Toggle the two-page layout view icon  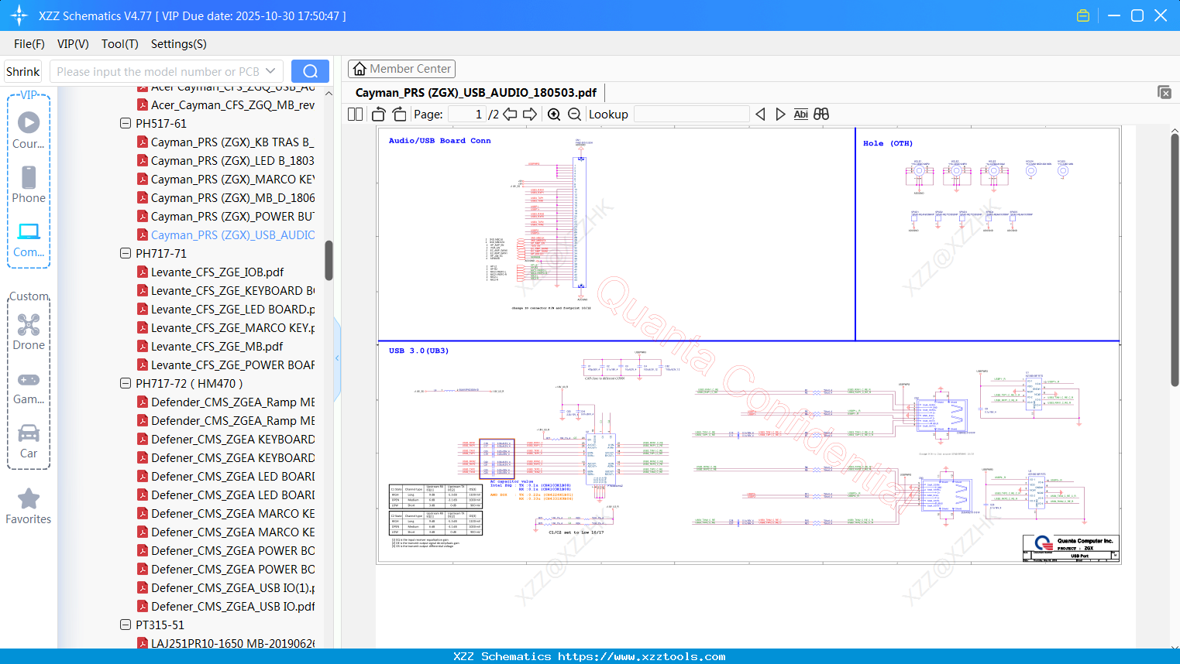click(x=356, y=115)
